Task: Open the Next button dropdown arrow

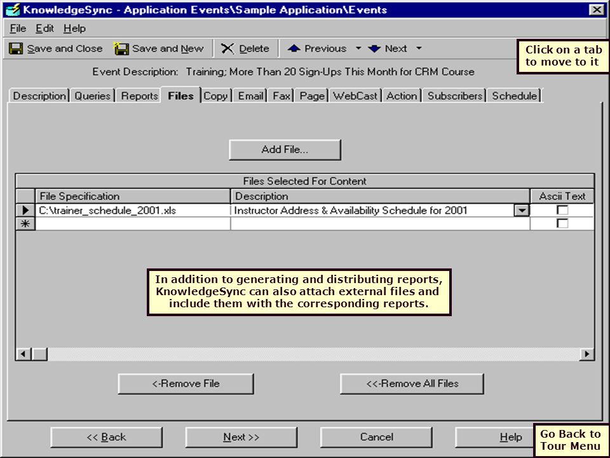Action: pos(419,48)
